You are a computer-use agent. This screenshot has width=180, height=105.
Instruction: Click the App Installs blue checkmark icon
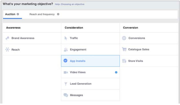65,61
